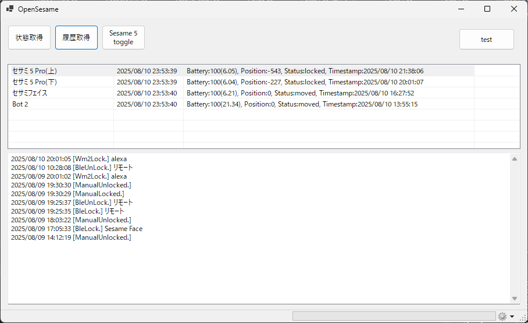Click the log line 2025/08/10 10:28:08 BleUnLock

pyautogui.click(x=72, y=168)
